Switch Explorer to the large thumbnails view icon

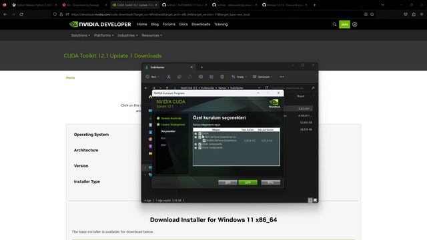pos(315,200)
